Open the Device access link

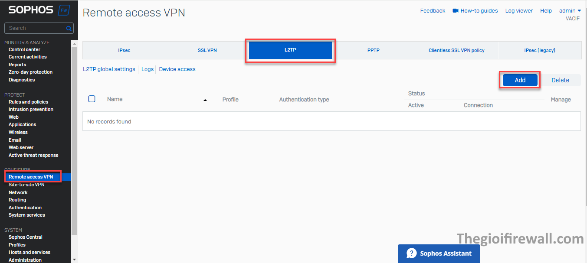click(177, 69)
